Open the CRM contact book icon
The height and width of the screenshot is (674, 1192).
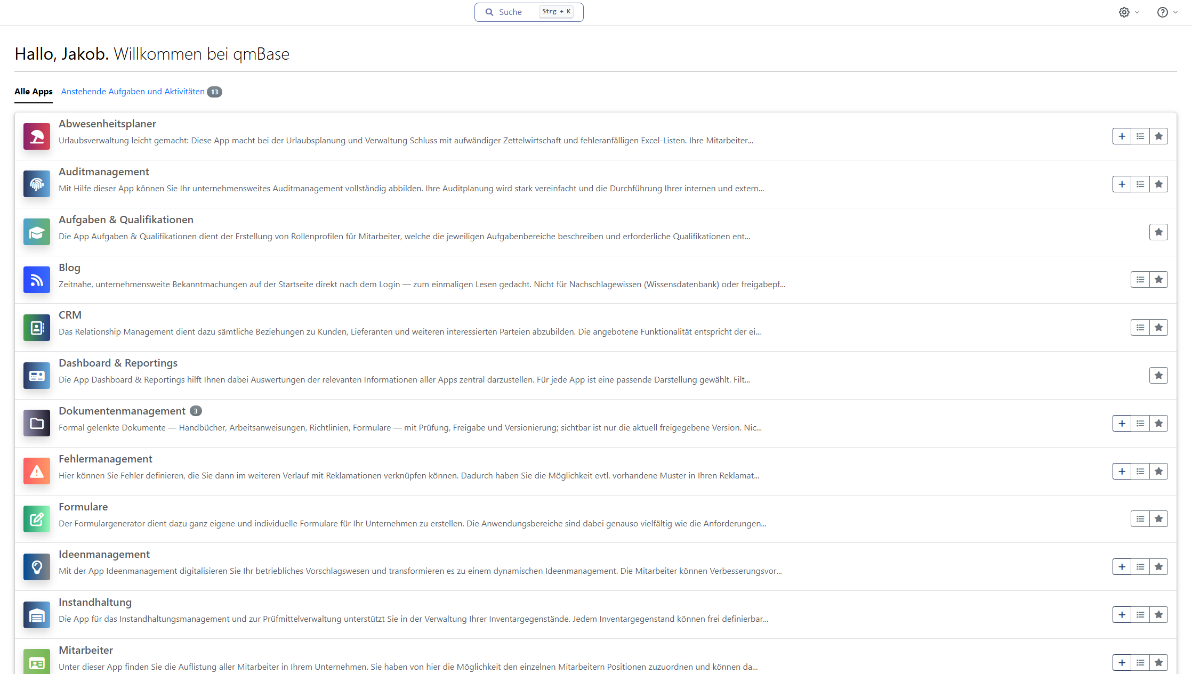(x=37, y=328)
